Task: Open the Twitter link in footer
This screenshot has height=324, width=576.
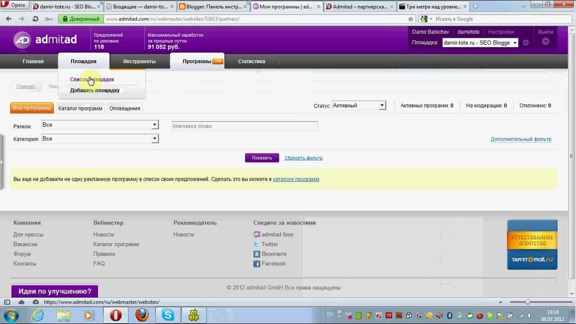Action: (x=270, y=244)
